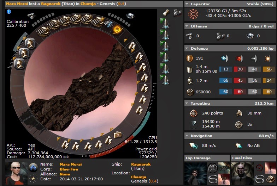Click the signature radius dish icon

click(x=239, y=113)
